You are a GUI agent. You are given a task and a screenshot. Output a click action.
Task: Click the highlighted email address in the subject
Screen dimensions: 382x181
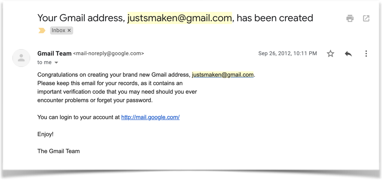(180, 18)
